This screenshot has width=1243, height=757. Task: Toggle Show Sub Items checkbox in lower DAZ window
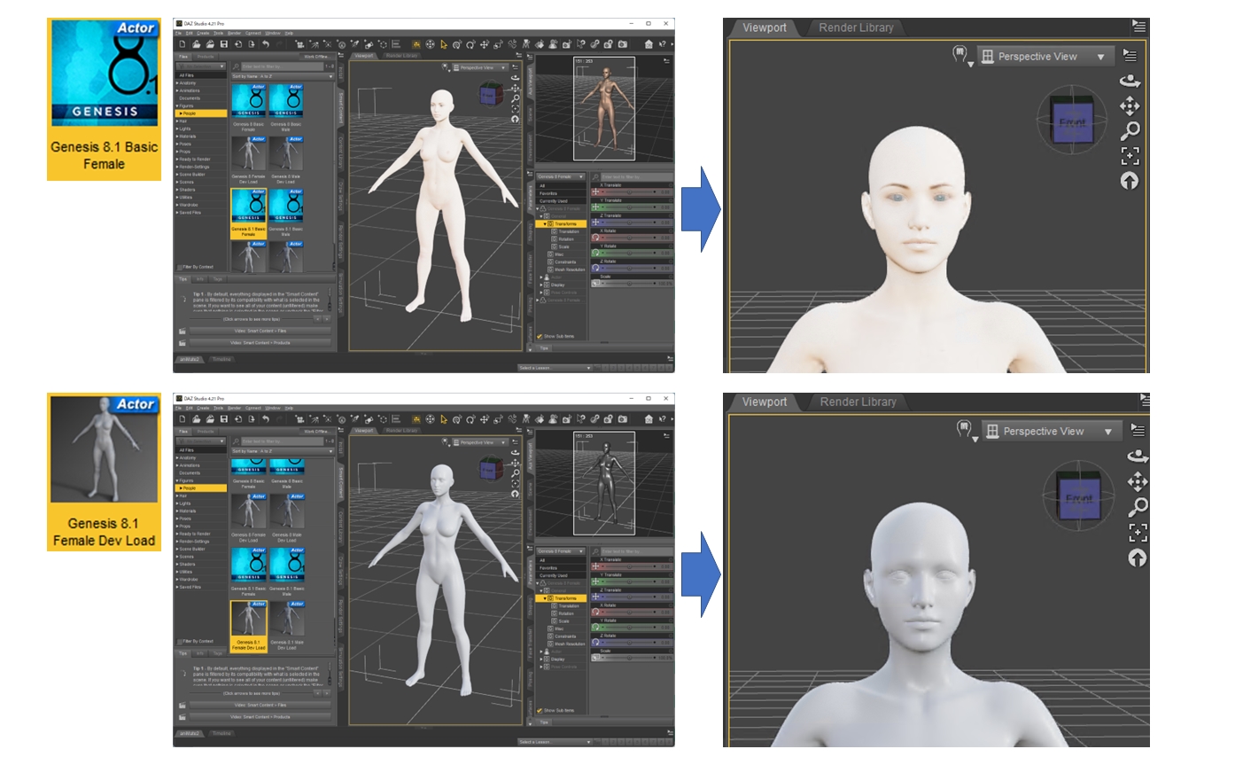pos(540,710)
